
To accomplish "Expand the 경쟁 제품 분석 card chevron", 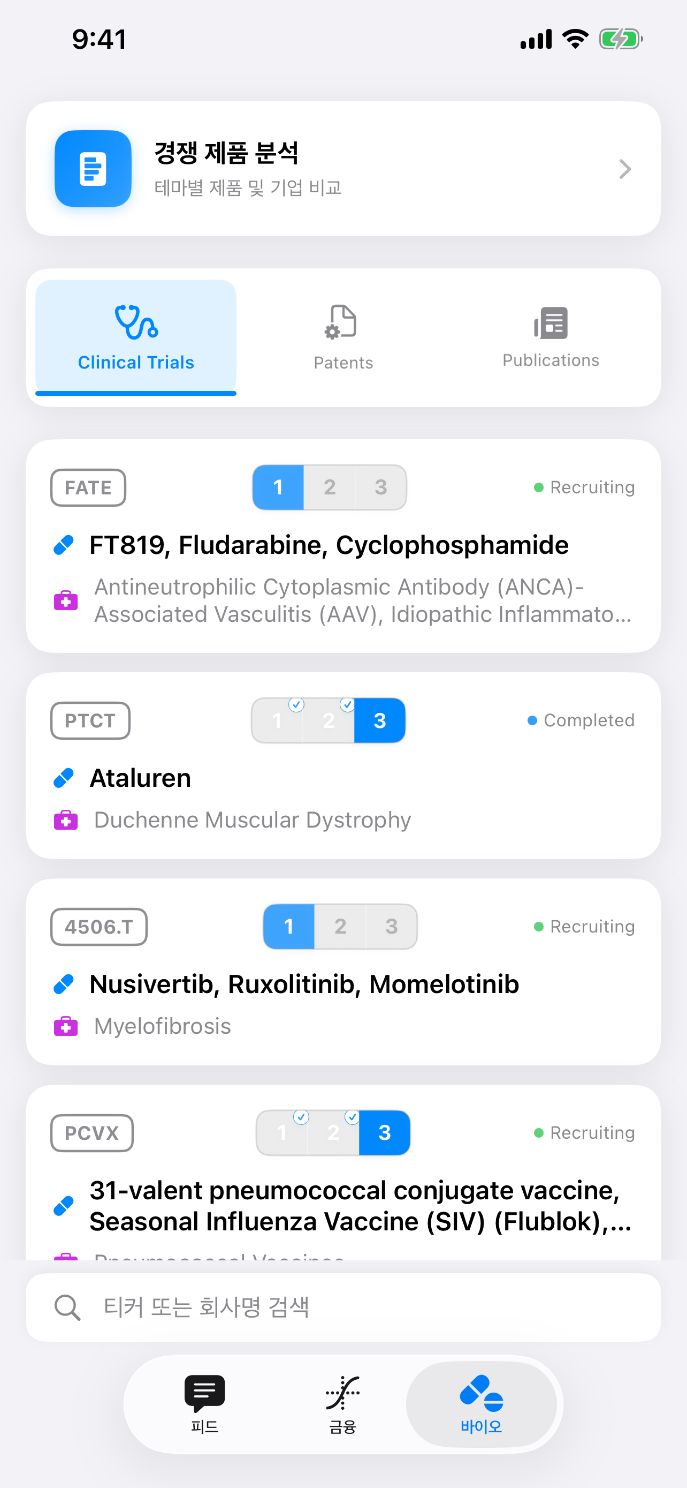I will [x=625, y=169].
